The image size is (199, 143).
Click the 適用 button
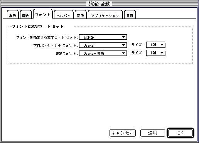point(152,133)
